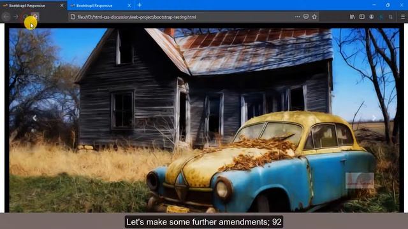Open a new tab with the plus button

point(140,5)
